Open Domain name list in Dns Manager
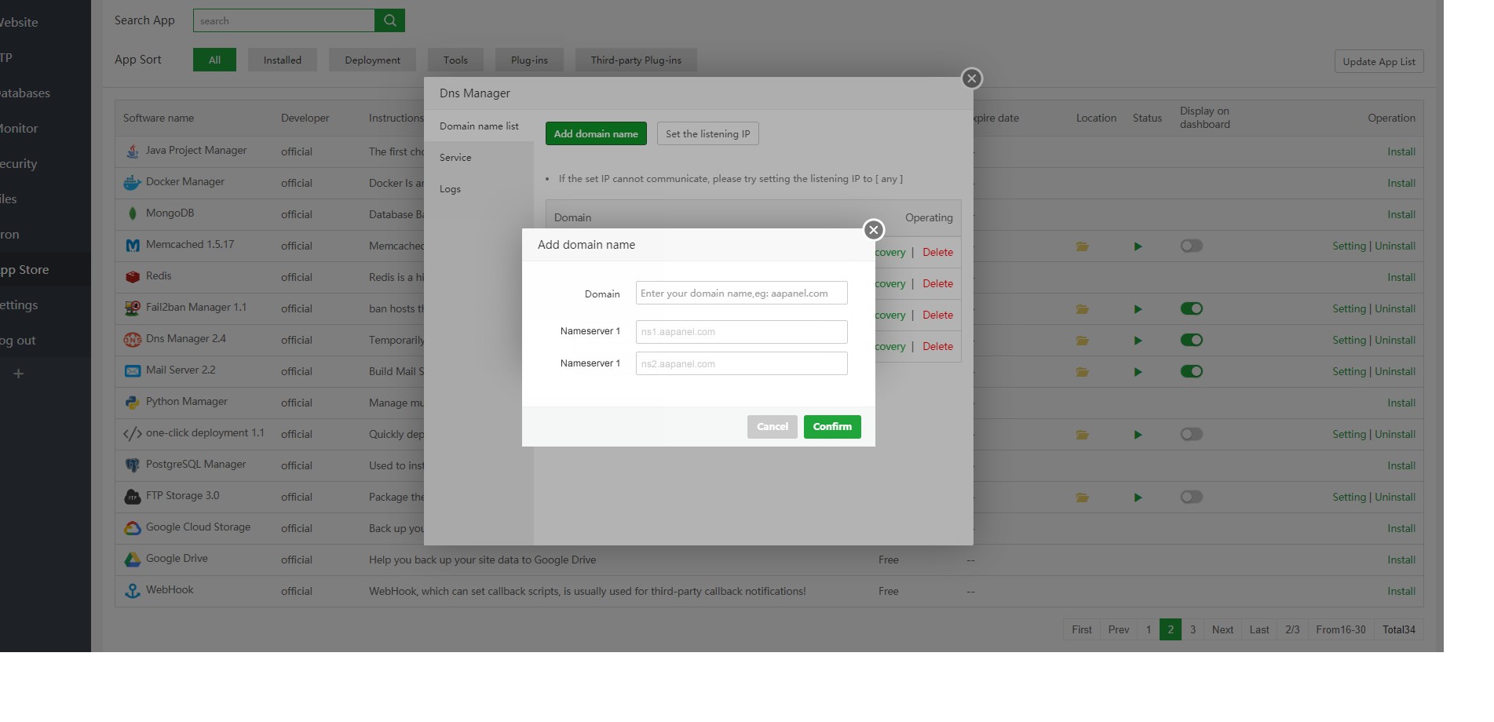1494x722 pixels. coord(479,126)
